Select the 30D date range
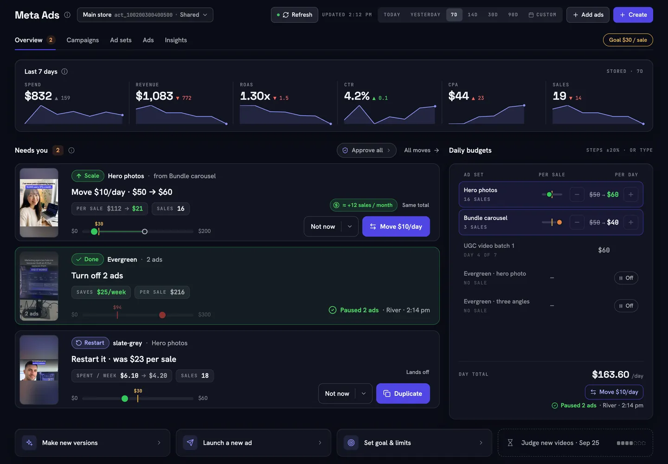668x464 pixels. (x=493, y=15)
